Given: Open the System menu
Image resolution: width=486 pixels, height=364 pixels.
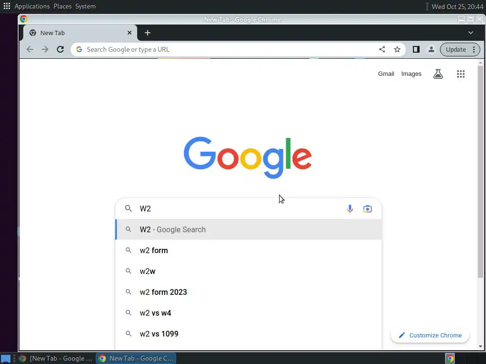Looking at the screenshot, I should tap(85, 6).
